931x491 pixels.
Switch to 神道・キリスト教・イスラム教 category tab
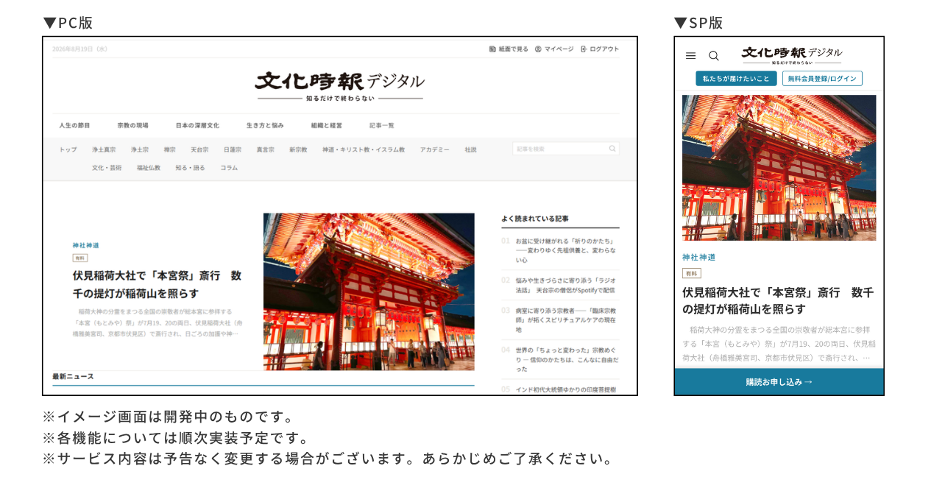[x=364, y=149]
